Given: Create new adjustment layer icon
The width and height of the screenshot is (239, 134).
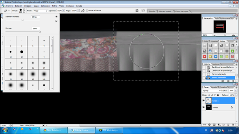Looking at the screenshot, I should pos(219,125).
